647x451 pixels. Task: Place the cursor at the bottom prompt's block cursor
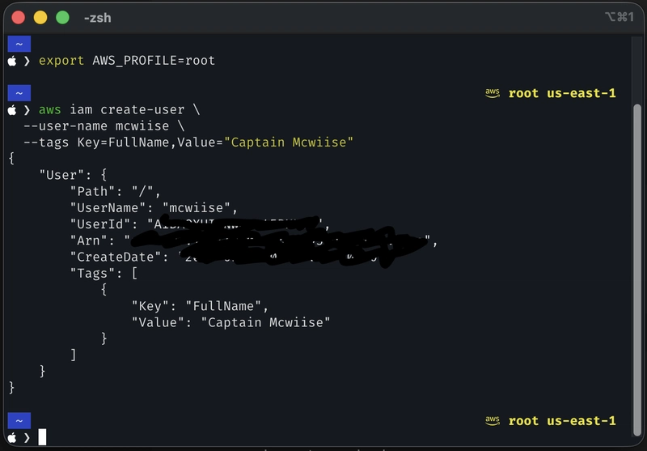pyautogui.click(x=42, y=437)
